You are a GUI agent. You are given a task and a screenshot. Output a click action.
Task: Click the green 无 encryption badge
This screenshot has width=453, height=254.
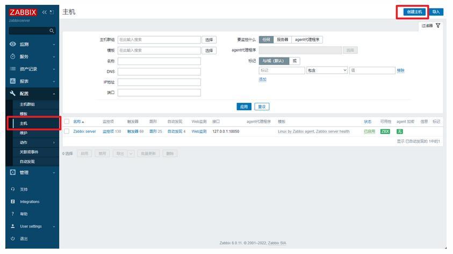pyautogui.click(x=400, y=131)
